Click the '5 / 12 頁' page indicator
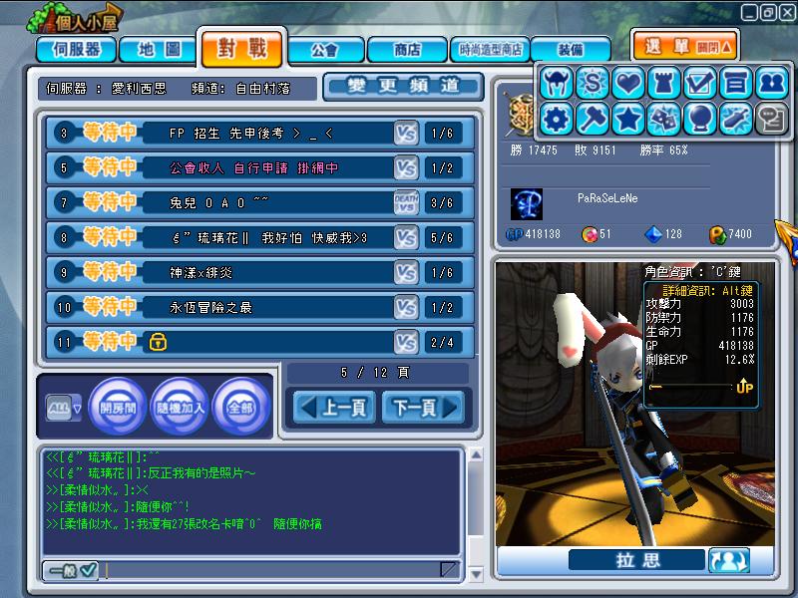This screenshot has height=598, width=798. (376, 373)
